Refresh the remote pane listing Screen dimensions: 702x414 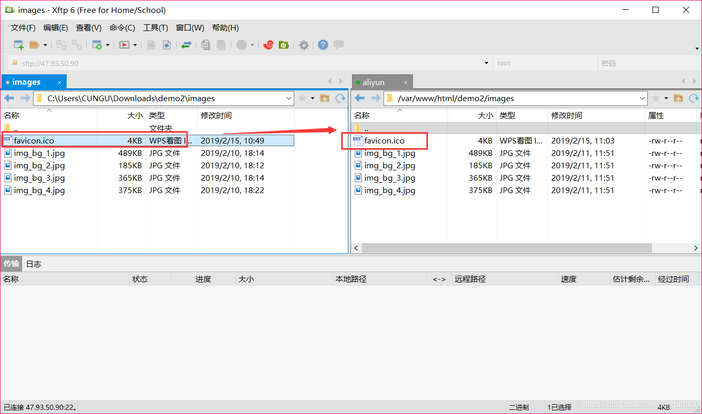694,98
